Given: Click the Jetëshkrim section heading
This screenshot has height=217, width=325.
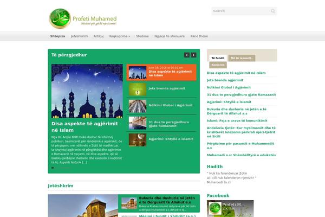Looking at the screenshot, I should 61,186.
